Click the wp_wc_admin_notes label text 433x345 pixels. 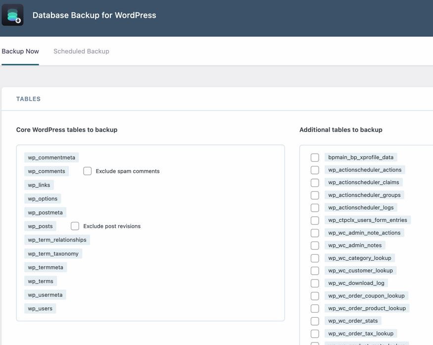(x=355, y=245)
